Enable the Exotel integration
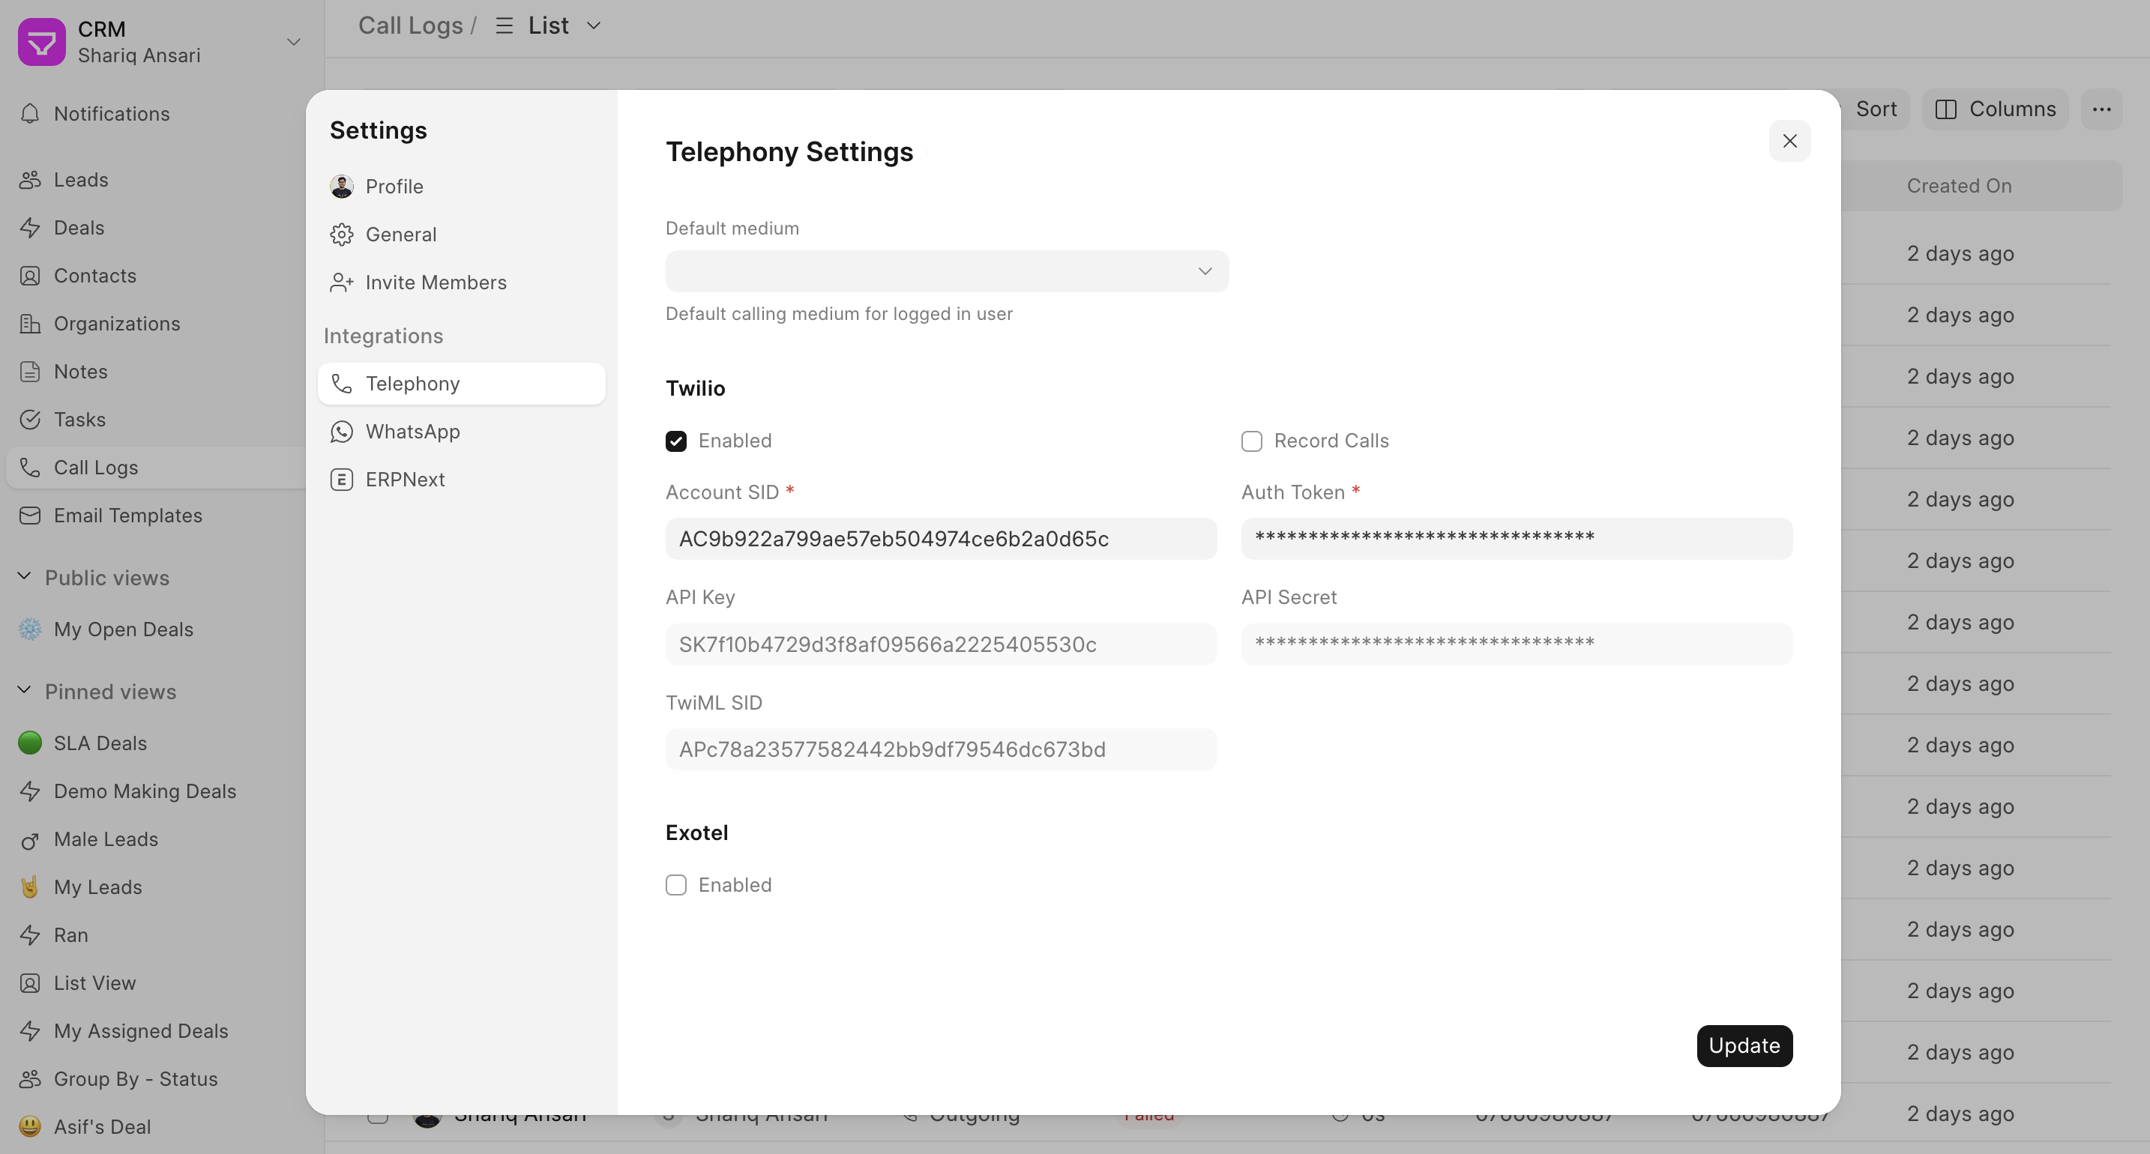The height and width of the screenshot is (1154, 2150). pos(676,884)
